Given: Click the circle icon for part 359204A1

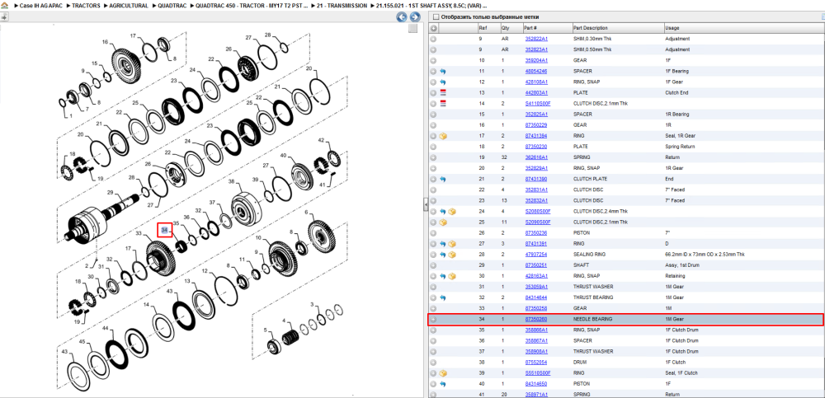Looking at the screenshot, I should (434, 60).
